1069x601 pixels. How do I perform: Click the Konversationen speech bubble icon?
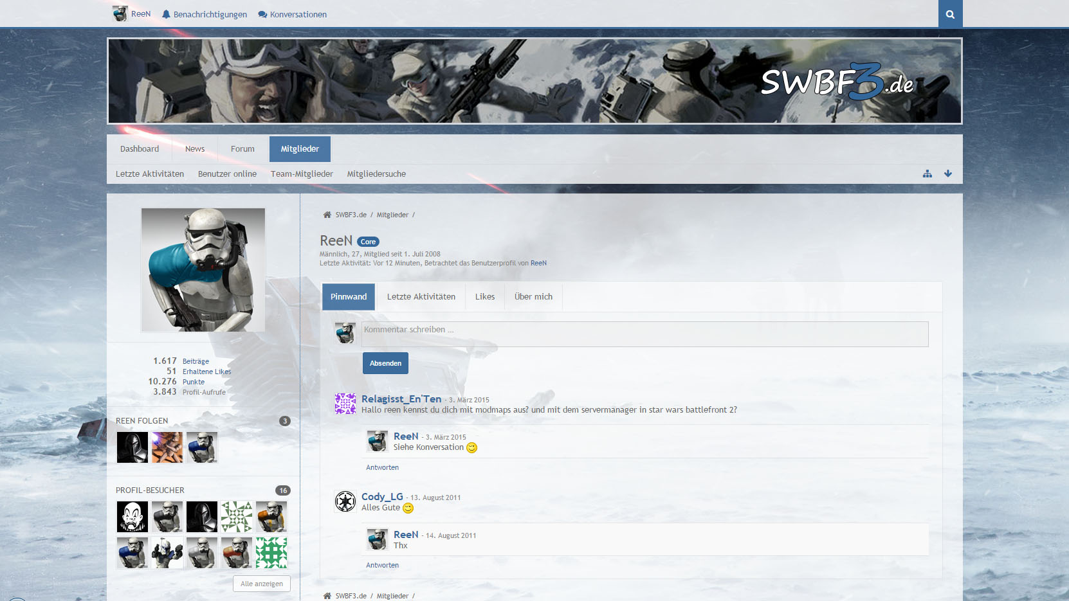pos(262,14)
